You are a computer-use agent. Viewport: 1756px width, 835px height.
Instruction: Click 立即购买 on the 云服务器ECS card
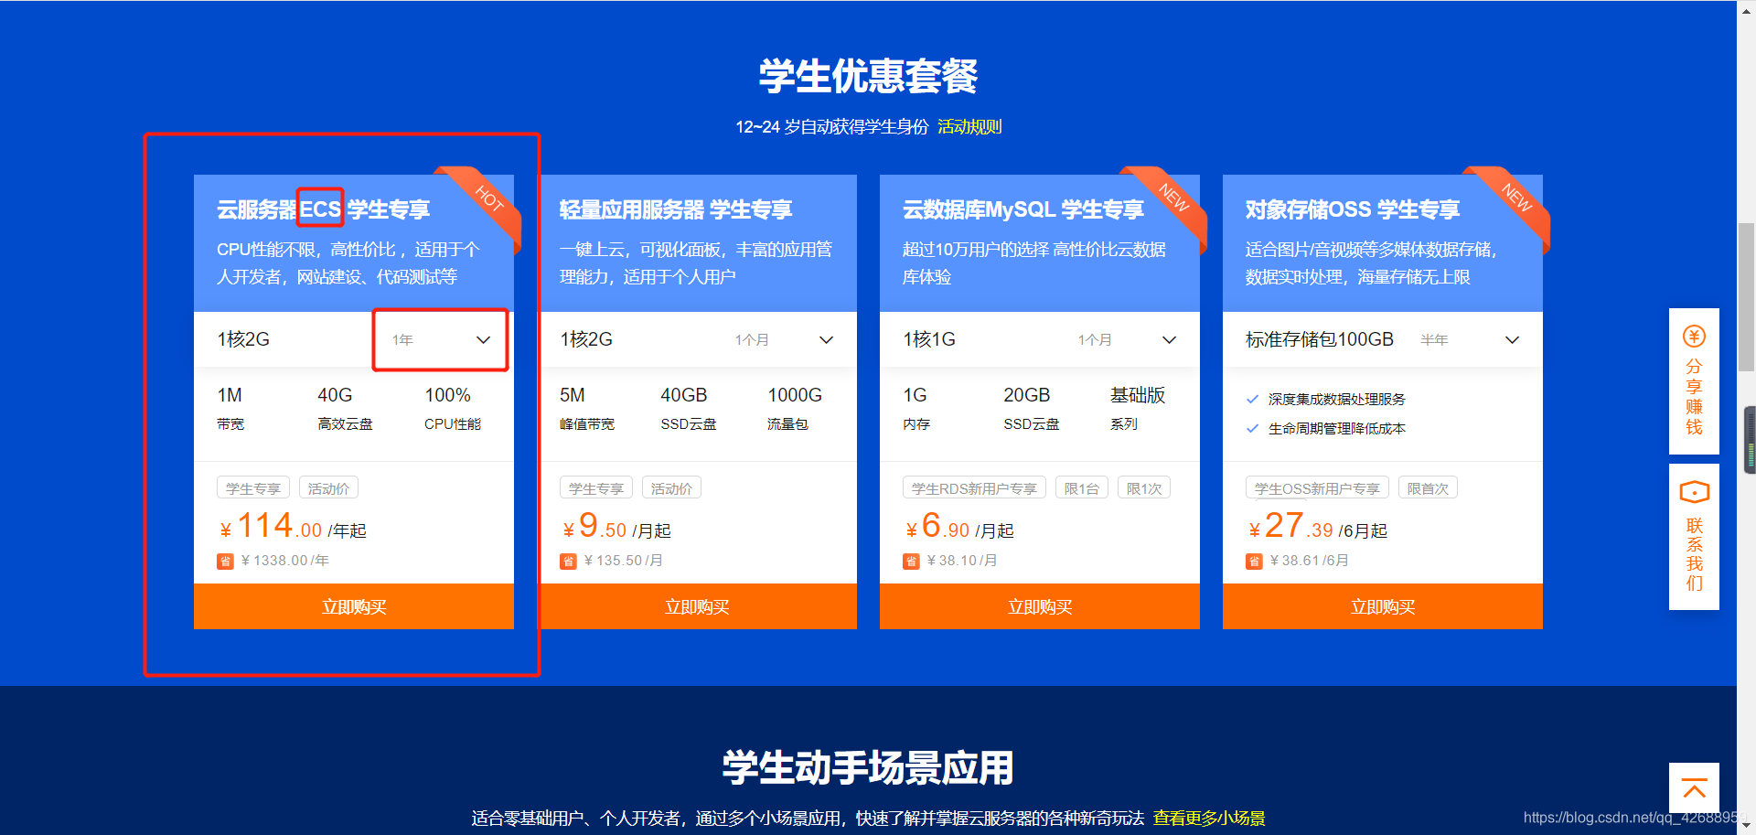tap(353, 605)
